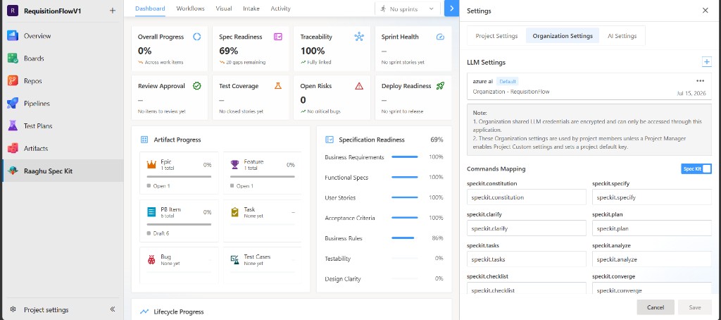721x320 pixels.
Task: Click the Review Approval checkmark icon
Action: [197, 86]
